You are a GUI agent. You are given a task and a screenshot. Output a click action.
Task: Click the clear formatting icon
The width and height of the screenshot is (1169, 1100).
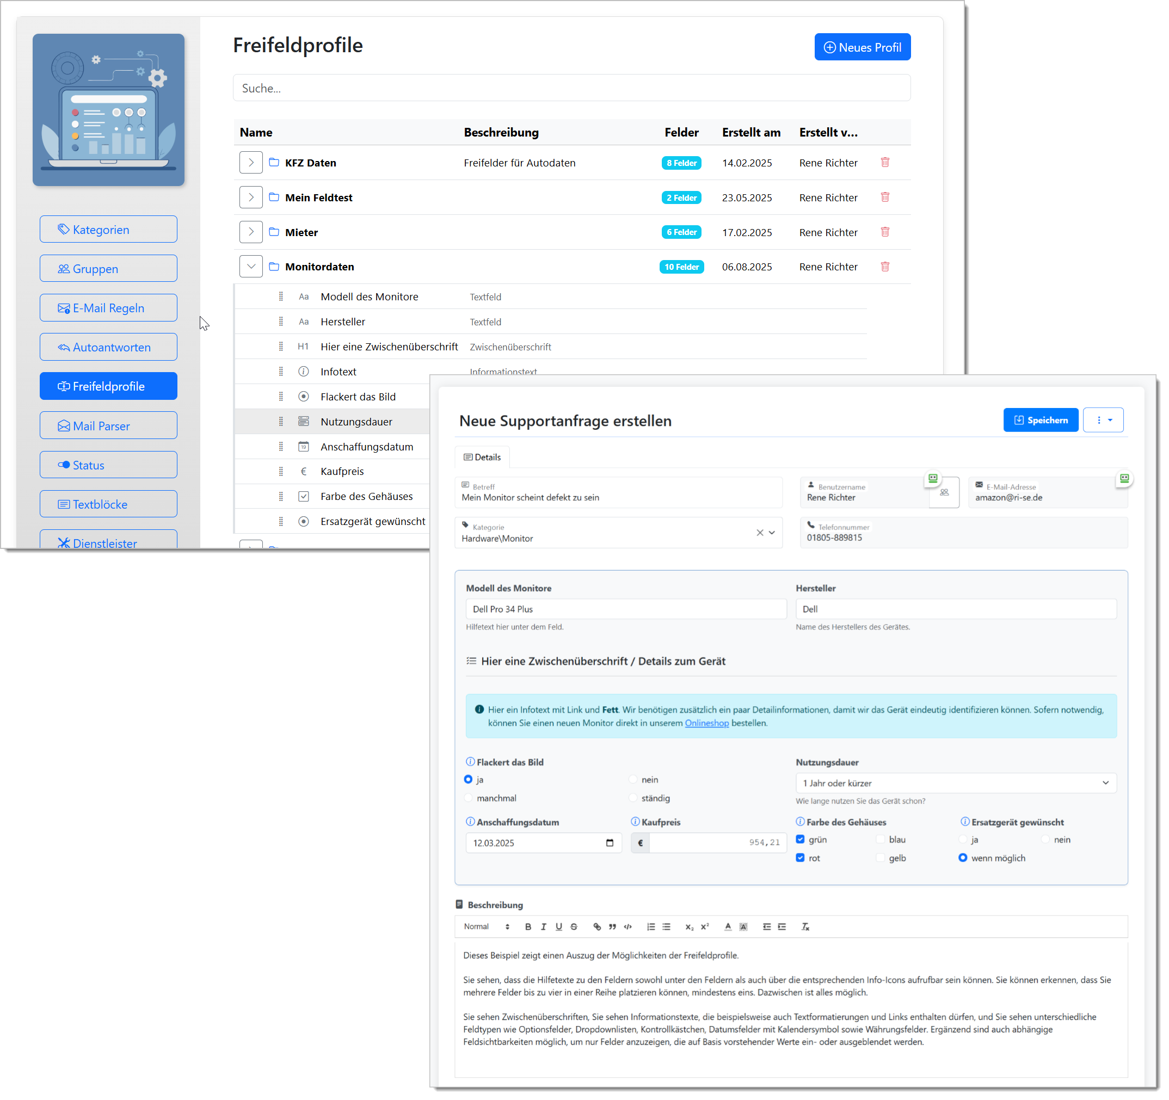coord(805,926)
